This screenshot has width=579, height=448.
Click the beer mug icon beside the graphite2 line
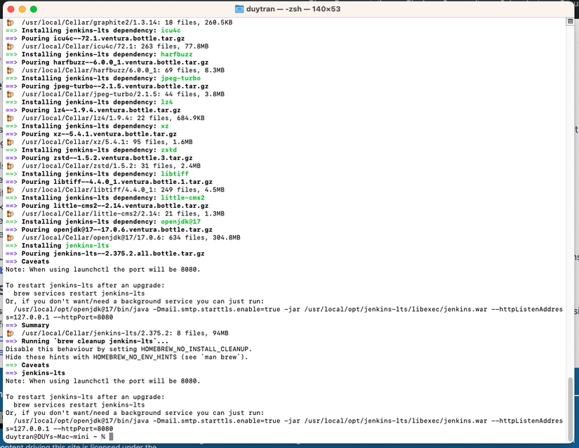[x=10, y=22]
